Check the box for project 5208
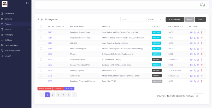Screen dimensions: 212x108 pyautogui.click(x=41, y=54)
